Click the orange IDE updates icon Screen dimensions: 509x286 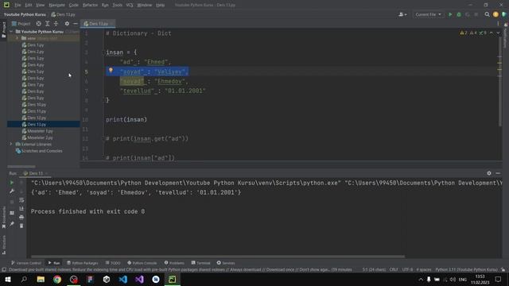(495, 14)
